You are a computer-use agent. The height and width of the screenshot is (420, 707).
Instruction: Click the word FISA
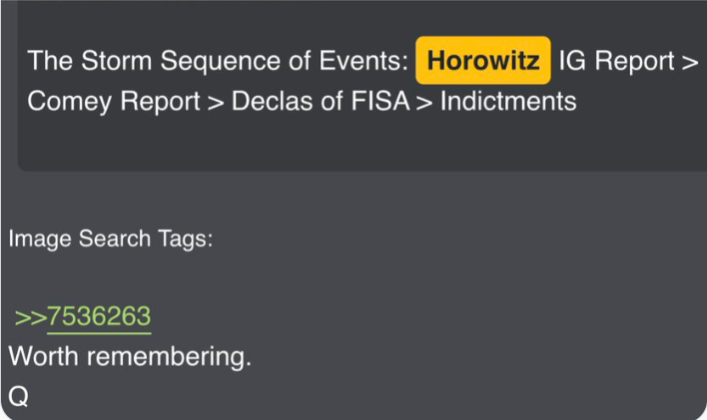(380, 101)
